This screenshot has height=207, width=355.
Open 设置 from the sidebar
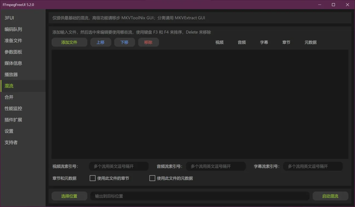pos(23,131)
